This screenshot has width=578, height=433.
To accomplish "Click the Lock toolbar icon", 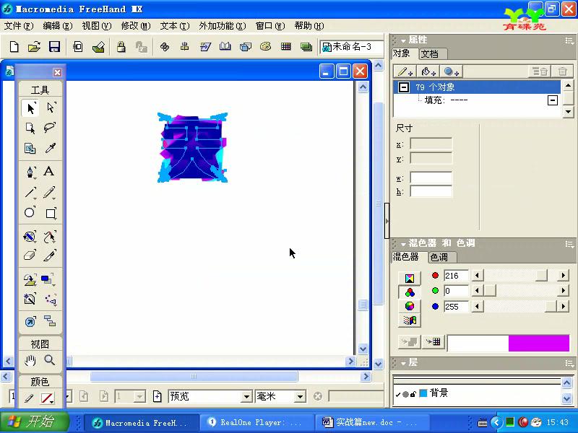I will pos(121,47).
